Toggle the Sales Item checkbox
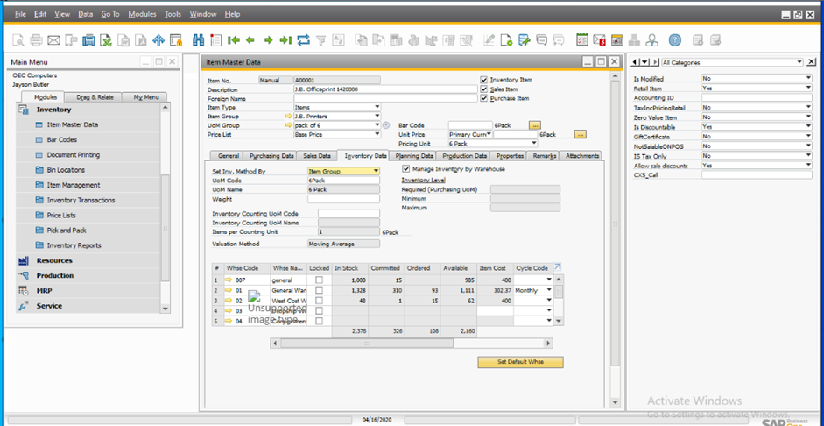The height and width of the screenshot is (426, 824). (x=484, y=89)
